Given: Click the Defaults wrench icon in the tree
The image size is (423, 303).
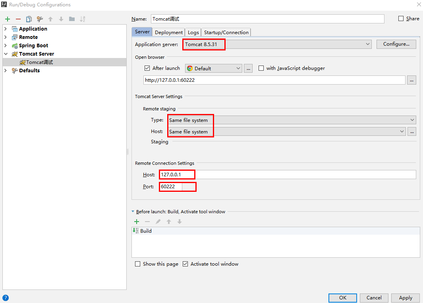Looking at the screenshot, I should (x=15, y=71).
